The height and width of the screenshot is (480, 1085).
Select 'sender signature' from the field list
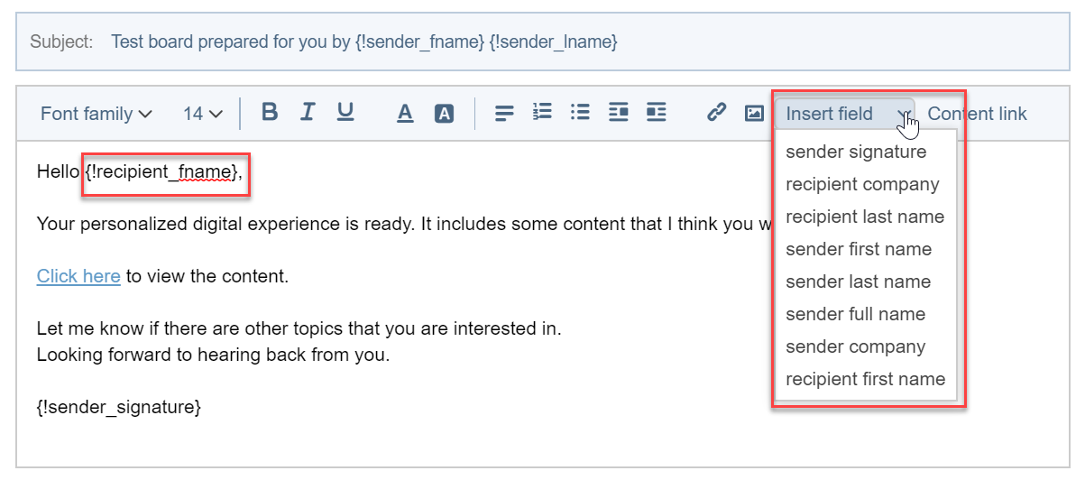coord(855,152)
